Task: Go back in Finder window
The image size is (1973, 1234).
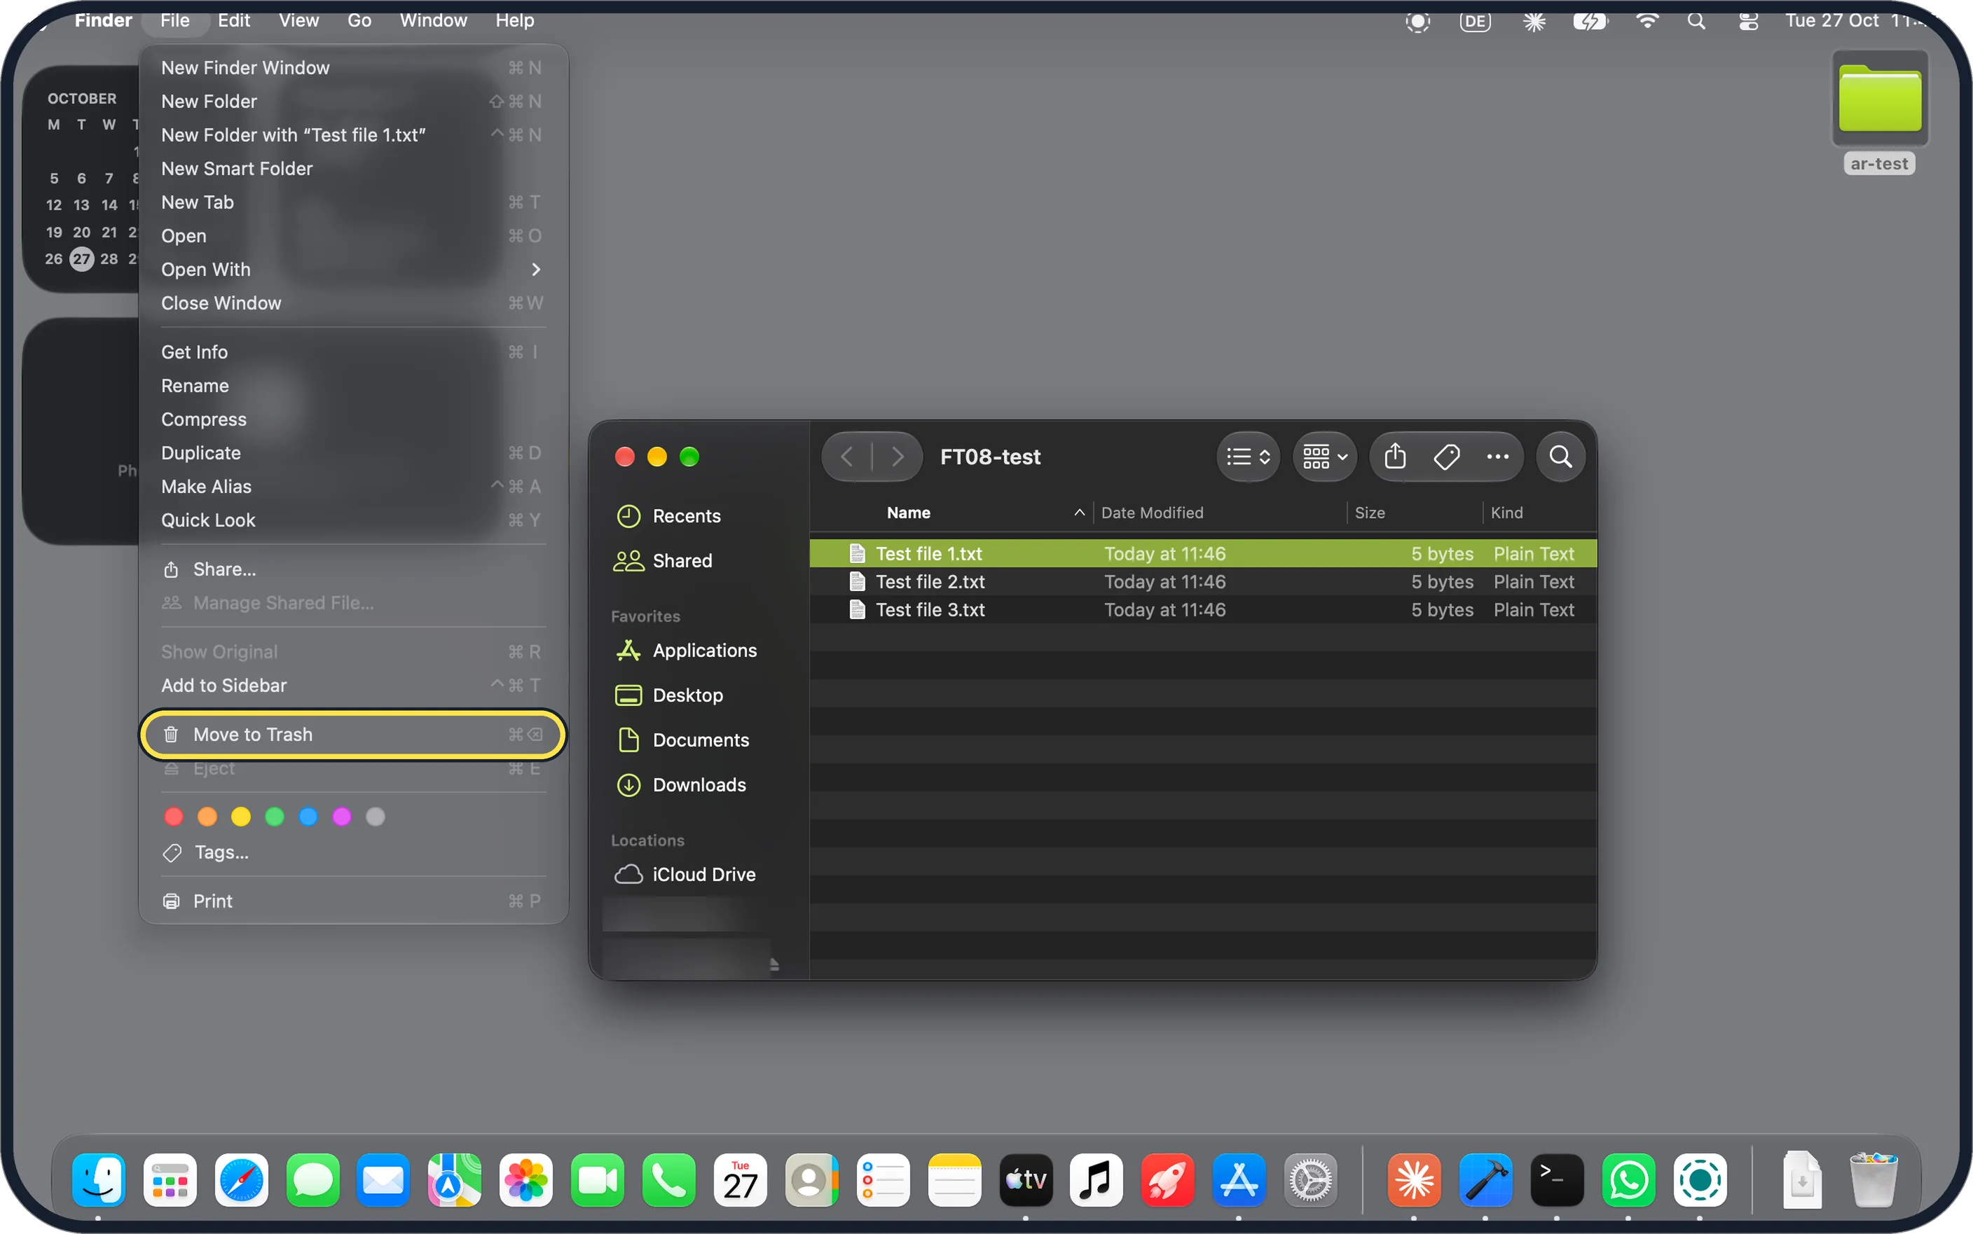Action: [847, 456]
